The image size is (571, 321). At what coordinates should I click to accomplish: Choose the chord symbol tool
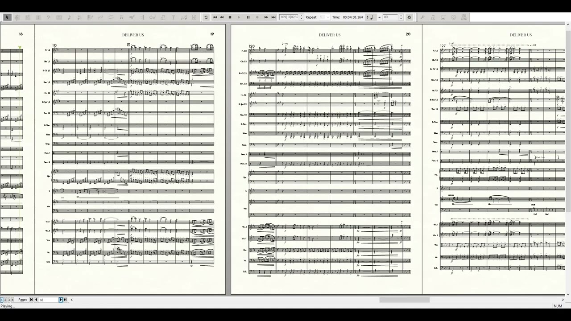tap(153, 17)
